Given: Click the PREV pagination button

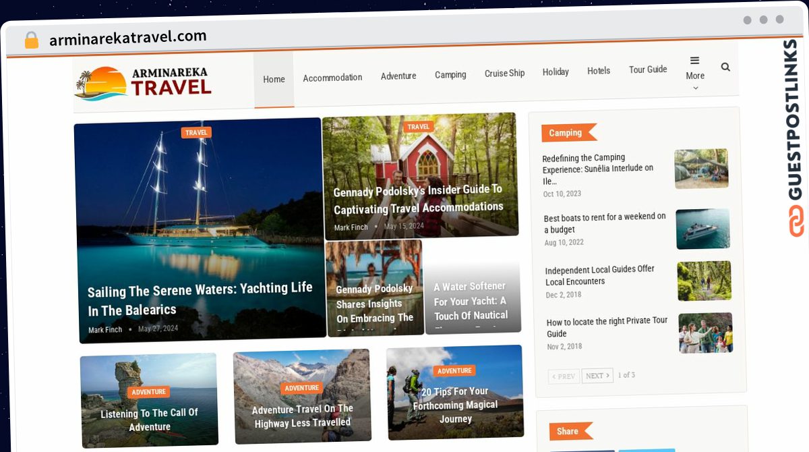Looking at the screenshot, I should (564, 376).
